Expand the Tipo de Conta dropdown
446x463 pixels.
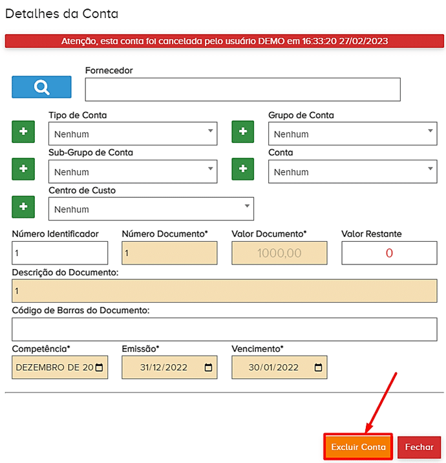[x=133, y=134]
